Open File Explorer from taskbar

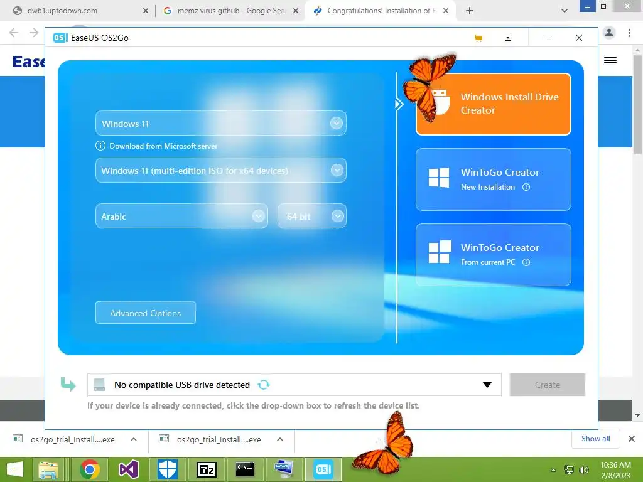(48, 469)
